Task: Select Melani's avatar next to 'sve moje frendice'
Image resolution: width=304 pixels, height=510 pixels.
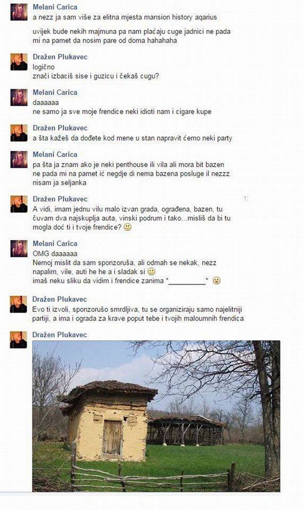Action: pyautogui.click(x=19, y=97)
